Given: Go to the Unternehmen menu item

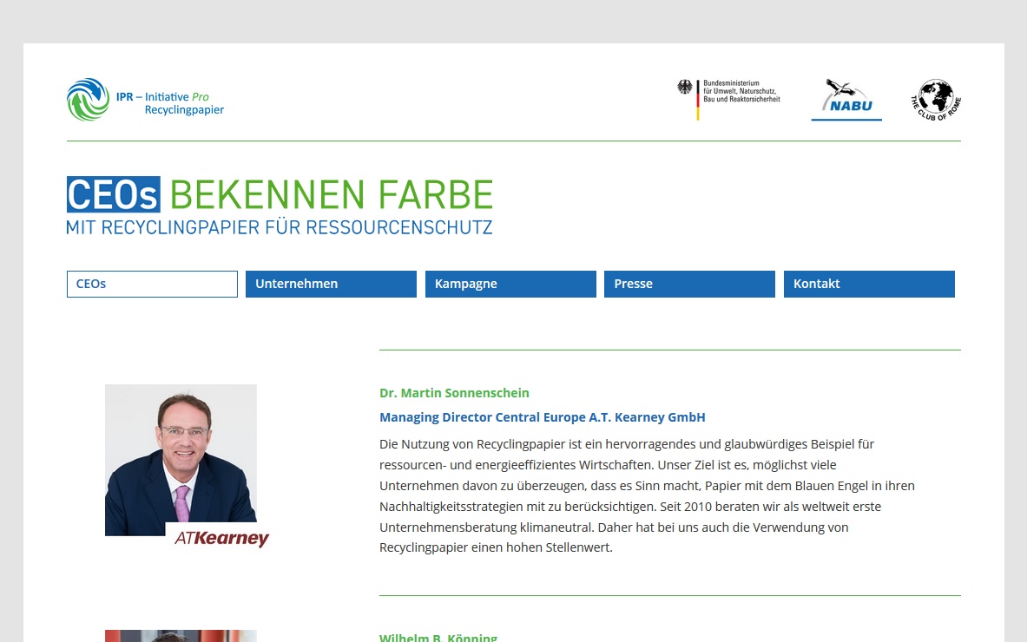Looking at the screenshot, I should click(331, 284).
